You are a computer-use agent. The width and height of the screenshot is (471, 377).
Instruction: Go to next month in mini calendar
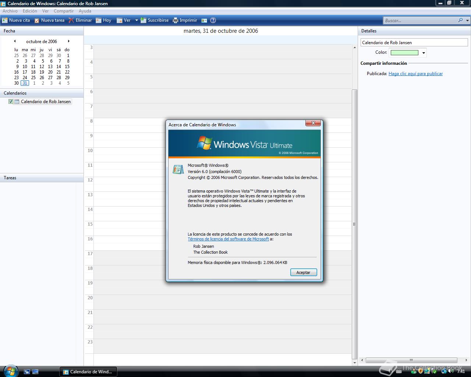click(x=68, y=41)
